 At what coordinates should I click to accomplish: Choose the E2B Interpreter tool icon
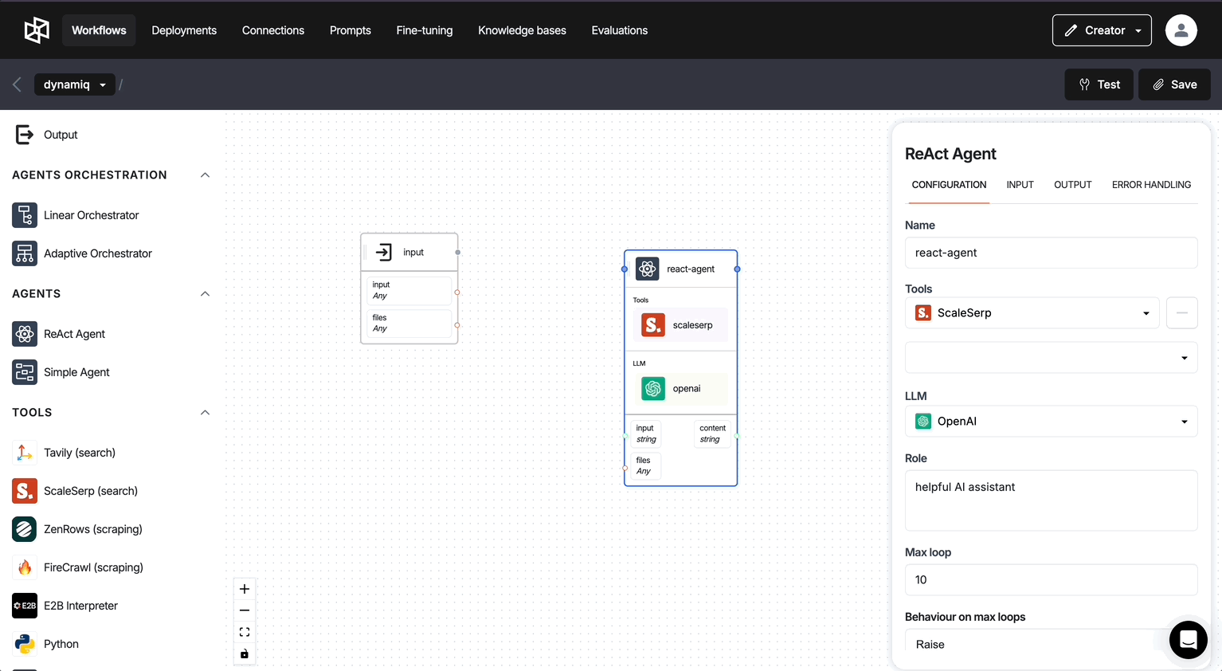[25, 606]
